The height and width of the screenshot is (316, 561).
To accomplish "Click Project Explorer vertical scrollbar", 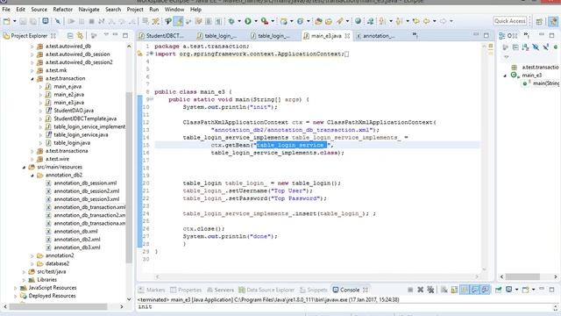I will (x=129, y=177).
